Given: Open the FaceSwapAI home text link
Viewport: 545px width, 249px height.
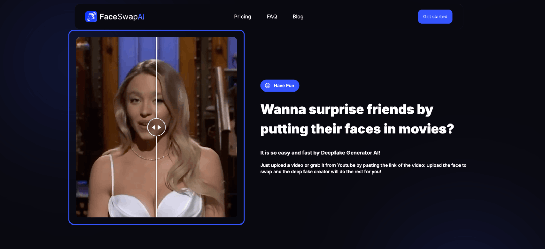Looking at the screenshot, I should [x=122, y=17].
